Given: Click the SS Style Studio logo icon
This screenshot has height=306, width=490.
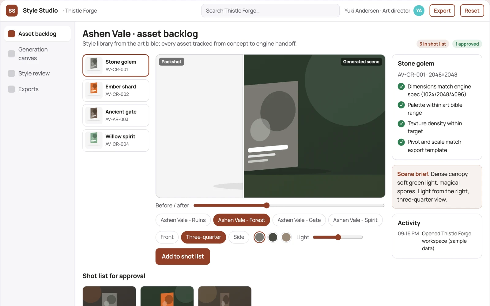Looking at the screenshot, I should pyautogui.click(x=12, y=11).
